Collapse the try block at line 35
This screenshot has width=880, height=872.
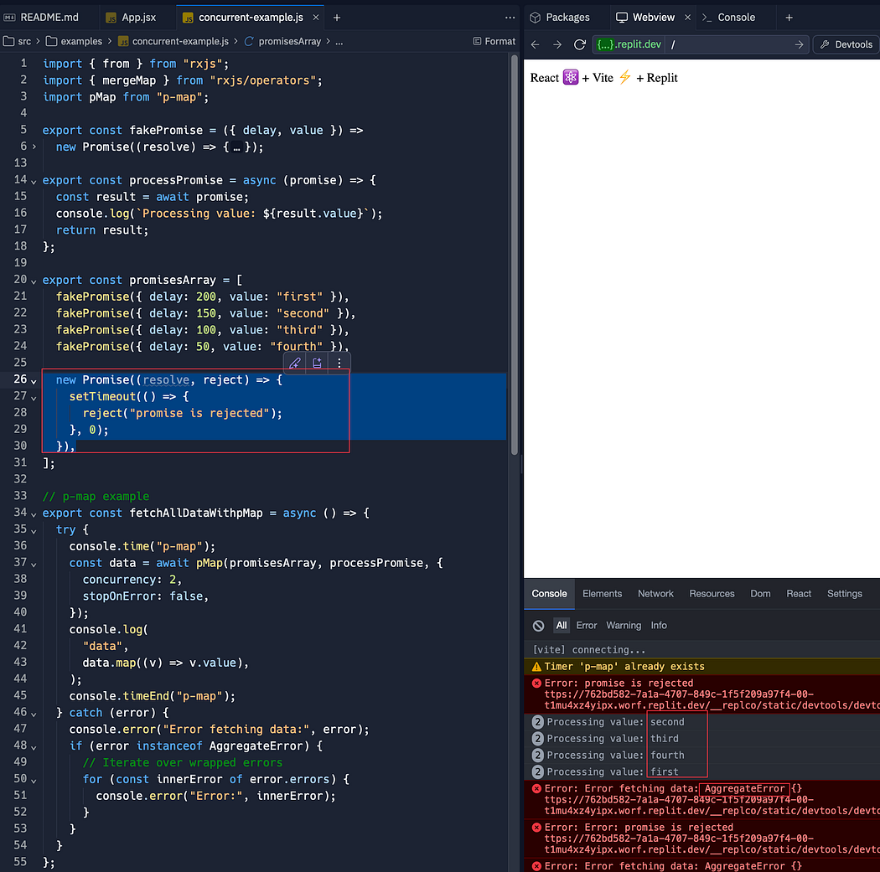point(34,530)
